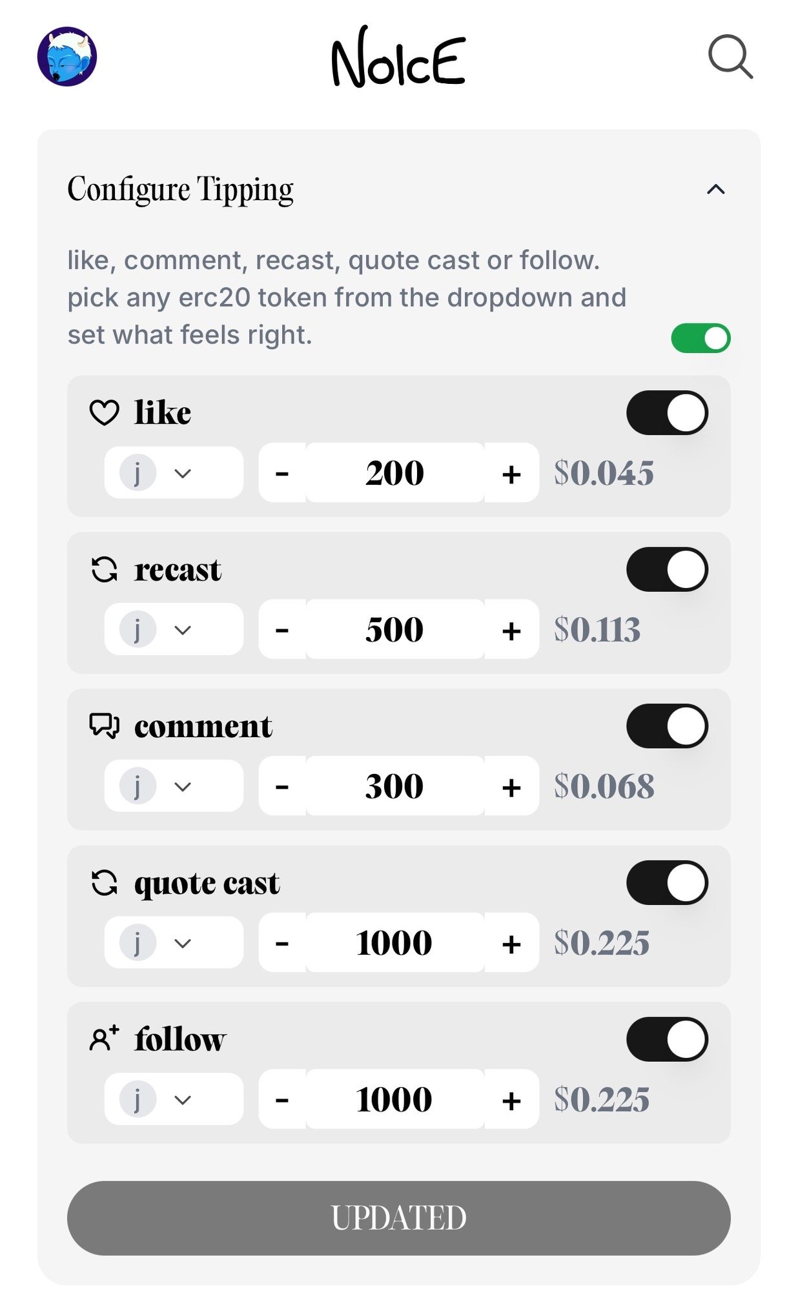Click the quote cast arrows icon

click(x=104, y=883)
